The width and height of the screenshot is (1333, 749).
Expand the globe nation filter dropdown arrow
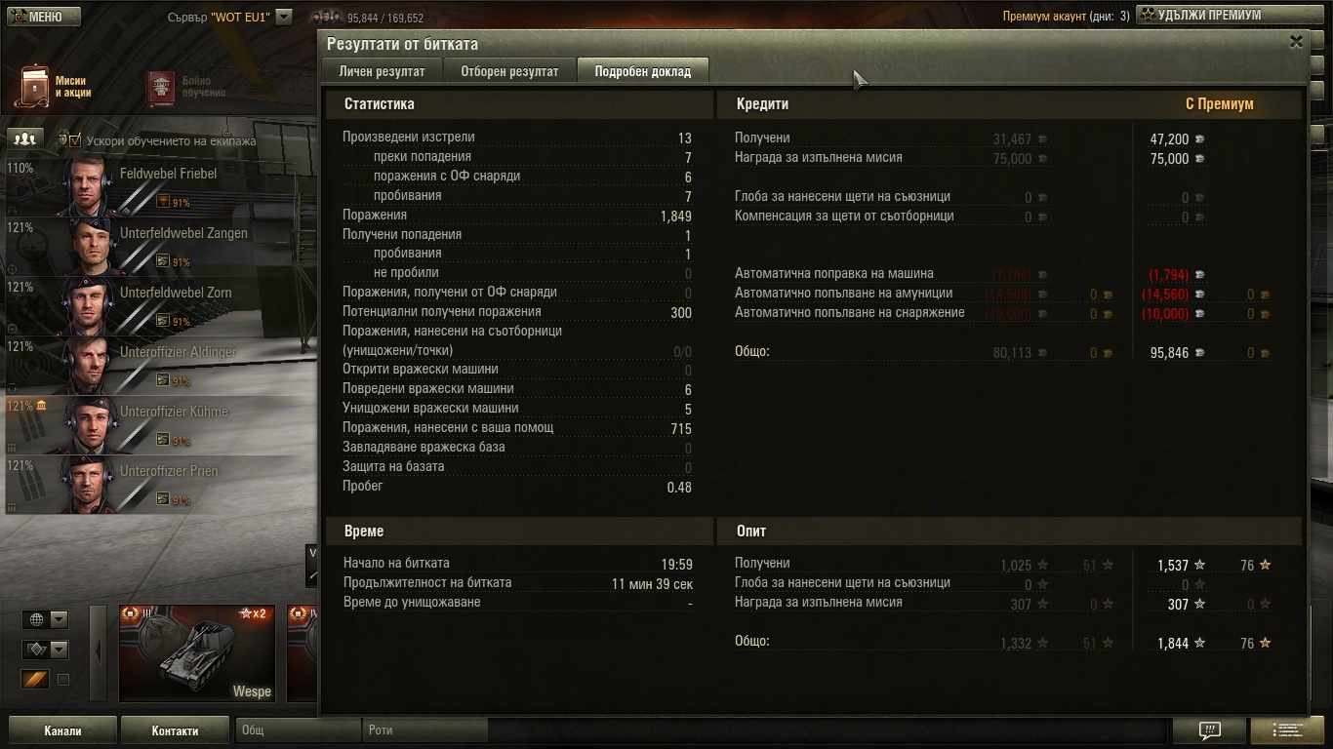point(59,619)
